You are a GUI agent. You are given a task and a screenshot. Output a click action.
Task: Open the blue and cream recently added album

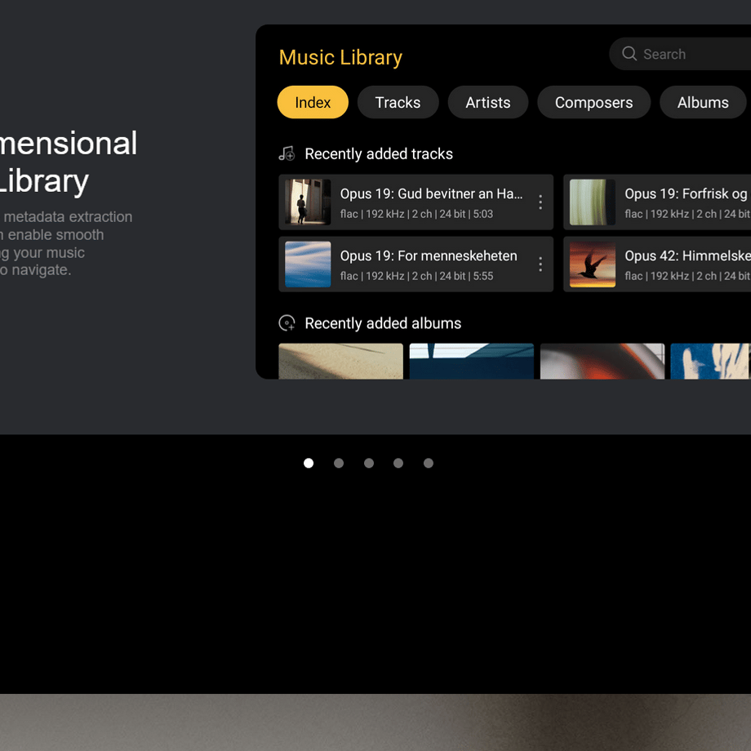711,361
